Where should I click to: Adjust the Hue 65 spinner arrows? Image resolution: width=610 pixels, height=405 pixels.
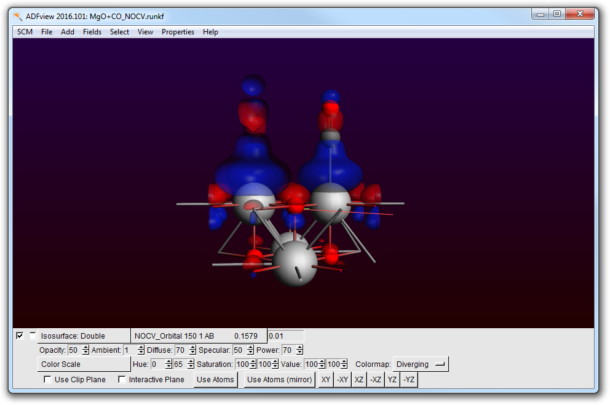(x=190, y=364)
